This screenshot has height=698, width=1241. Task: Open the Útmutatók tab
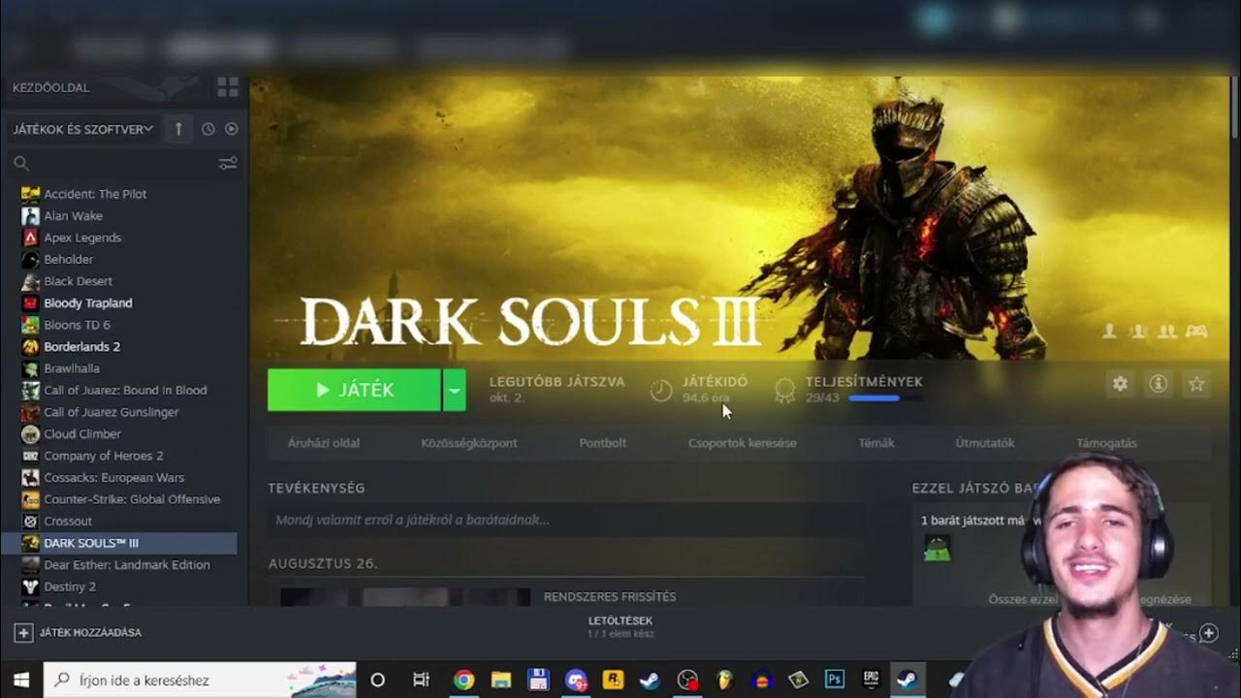(x=985, y=443)
